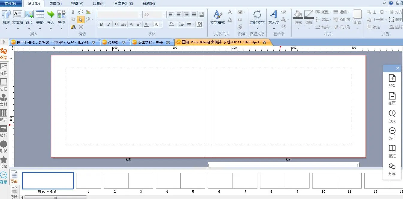The image size is (403, 199).
Task: Toggle bold text formatting
Action: (x=101, y=25)
